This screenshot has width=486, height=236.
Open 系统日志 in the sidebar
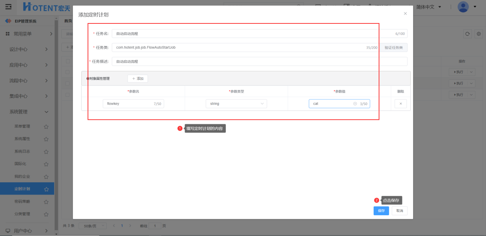coord(22,152)
